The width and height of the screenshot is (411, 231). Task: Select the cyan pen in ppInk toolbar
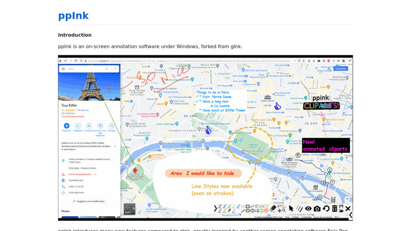238,207
